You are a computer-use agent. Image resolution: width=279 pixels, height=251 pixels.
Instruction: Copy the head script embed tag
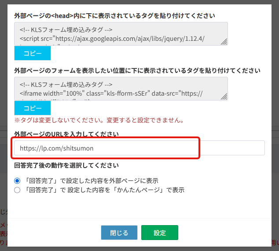[x=33, y=53]
